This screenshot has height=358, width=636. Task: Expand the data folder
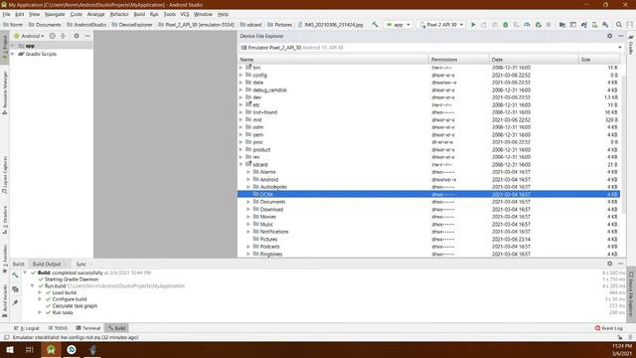(x=241, y=83)
